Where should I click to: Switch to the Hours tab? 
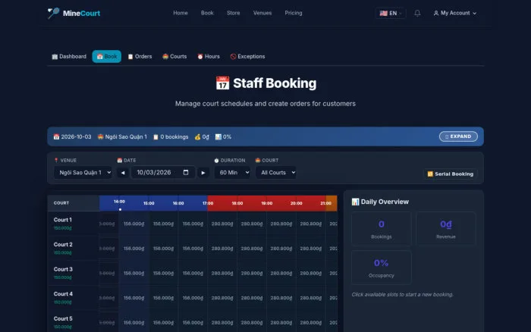click(209, 57)
